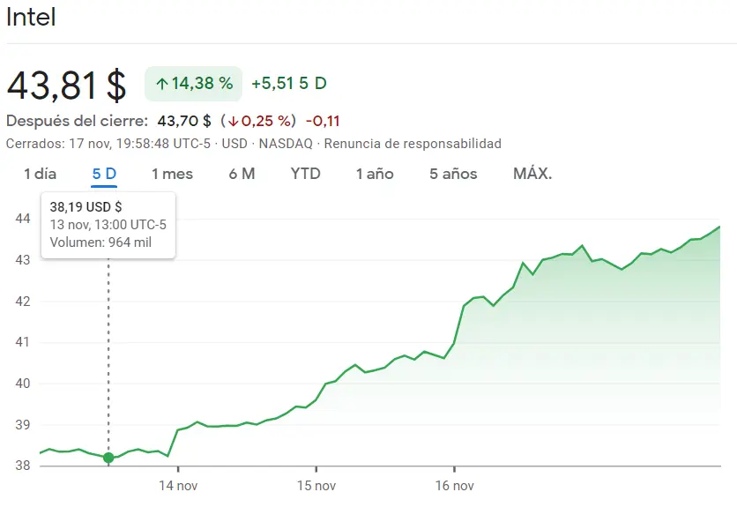737x507 pixels.
Task: Show the 1 año chart range
Action: point(375,174)
